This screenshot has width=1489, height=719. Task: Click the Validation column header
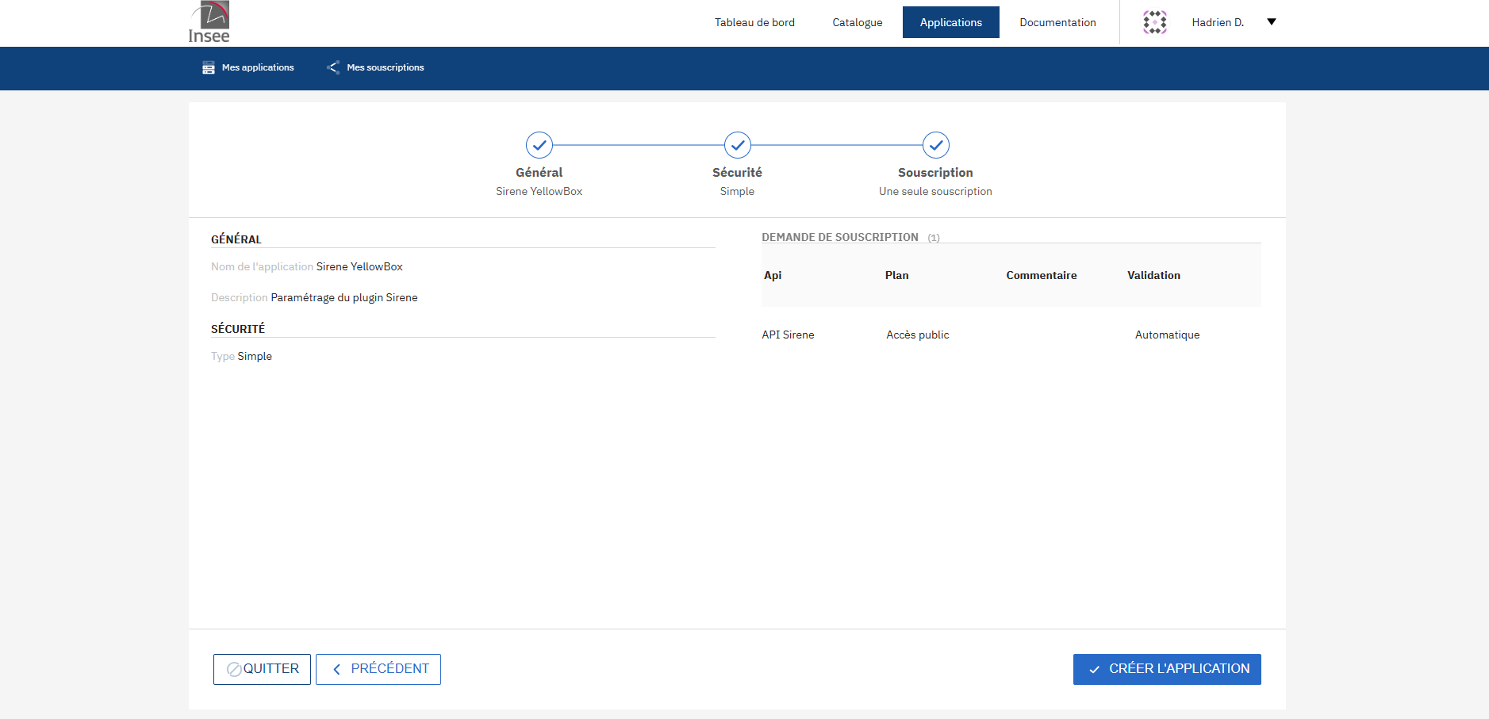click(1153, 275)
